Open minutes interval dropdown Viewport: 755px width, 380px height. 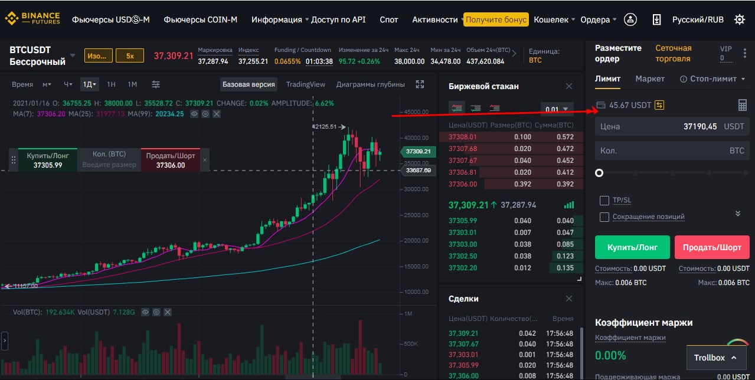(x=47, y=84)
